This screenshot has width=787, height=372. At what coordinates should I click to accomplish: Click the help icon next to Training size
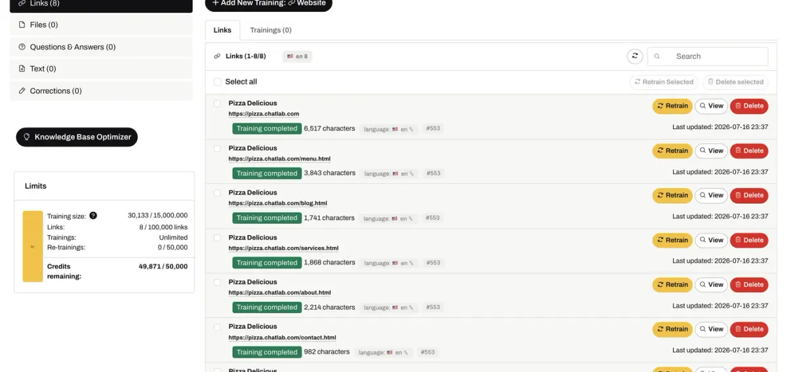(93, 215)
